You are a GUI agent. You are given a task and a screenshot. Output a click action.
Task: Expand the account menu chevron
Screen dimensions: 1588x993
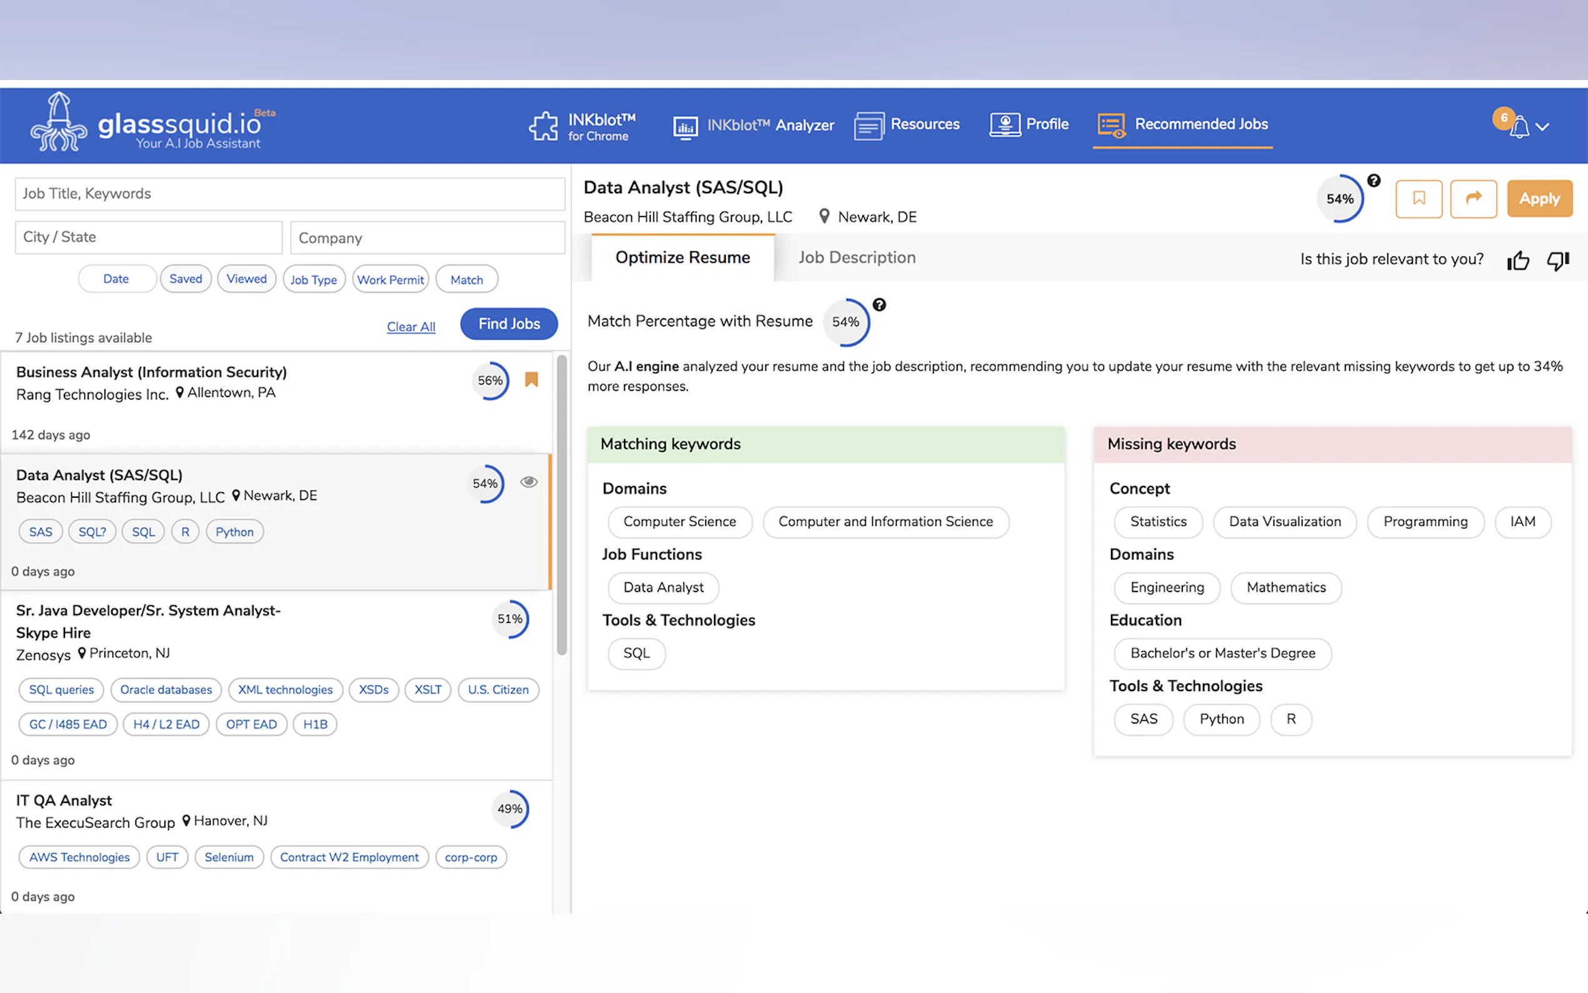(x=1543, y=128)
